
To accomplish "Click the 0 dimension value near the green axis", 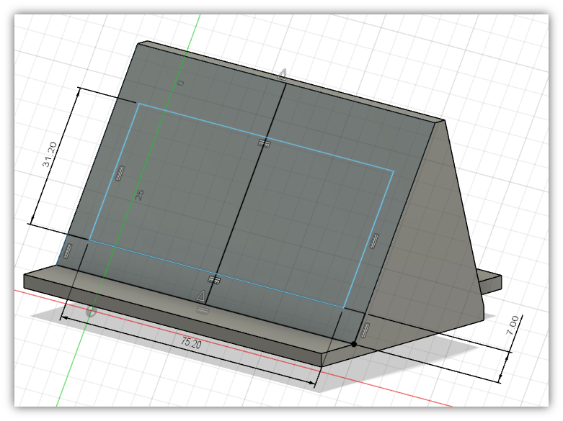I will pyautogui.click(x=181, y=83).
